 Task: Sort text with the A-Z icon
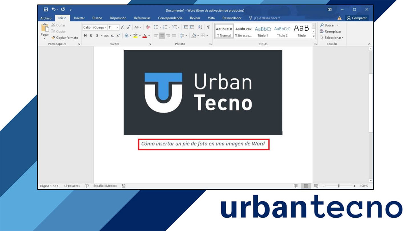click(200, 27)
